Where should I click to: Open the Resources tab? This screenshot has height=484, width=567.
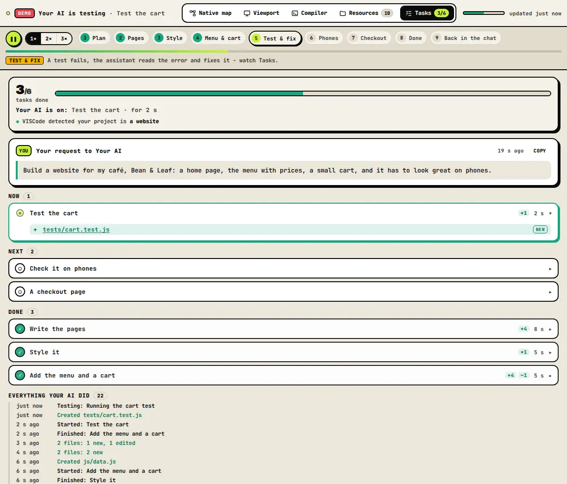[x=366, y=13]
